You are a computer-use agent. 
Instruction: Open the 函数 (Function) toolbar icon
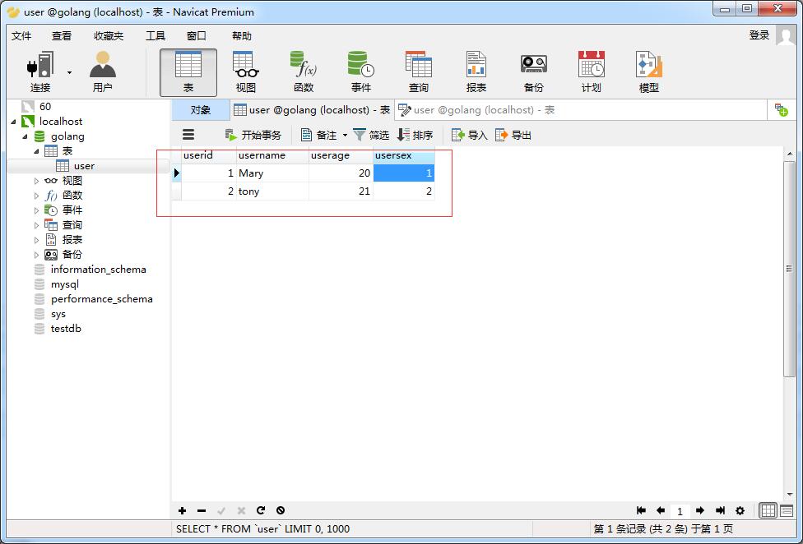click(303, 71)
